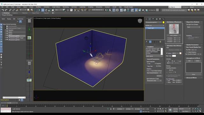
Task: Click the large Set Key plus button
Action: pyautogui.click(x=170, y=110)
